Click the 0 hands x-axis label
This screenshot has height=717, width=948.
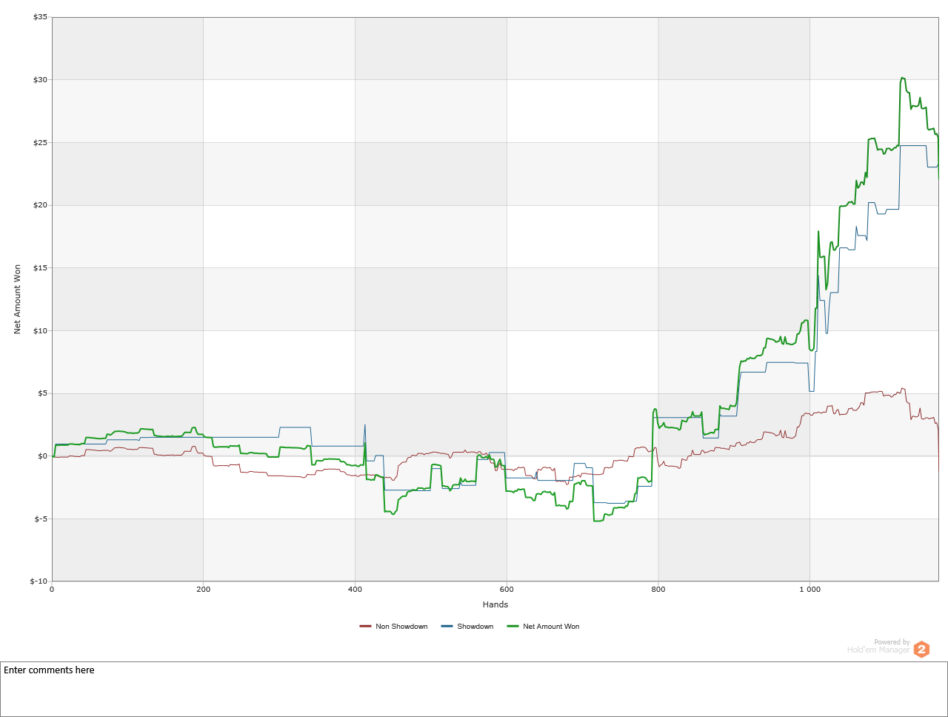click(52, 590)
